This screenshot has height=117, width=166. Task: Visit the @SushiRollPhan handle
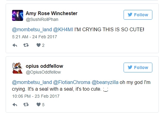[x=42, y=20]
